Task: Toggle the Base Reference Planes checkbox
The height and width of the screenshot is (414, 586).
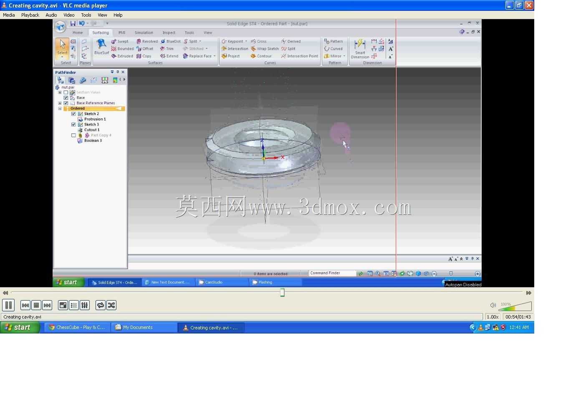Action: click(66, 103)
